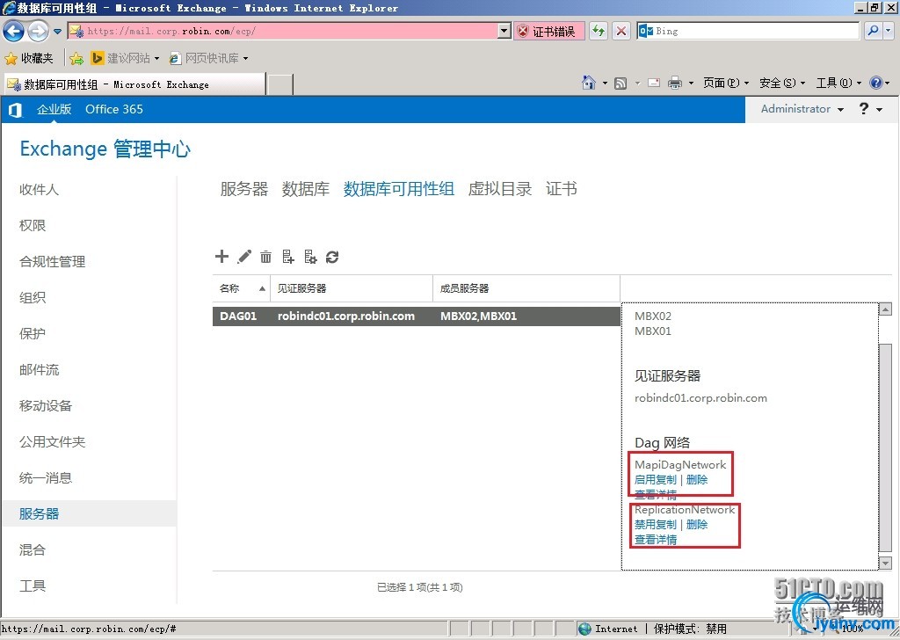Open 合规性管理 in left navigation
This screenshot has width=900, height=640.
coord(52,262)
